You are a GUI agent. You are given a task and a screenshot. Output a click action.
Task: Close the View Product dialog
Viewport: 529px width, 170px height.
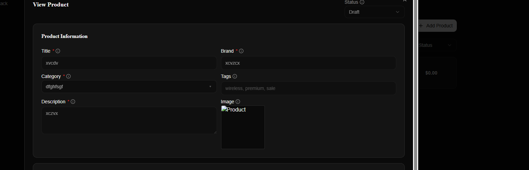pos(405,1)
